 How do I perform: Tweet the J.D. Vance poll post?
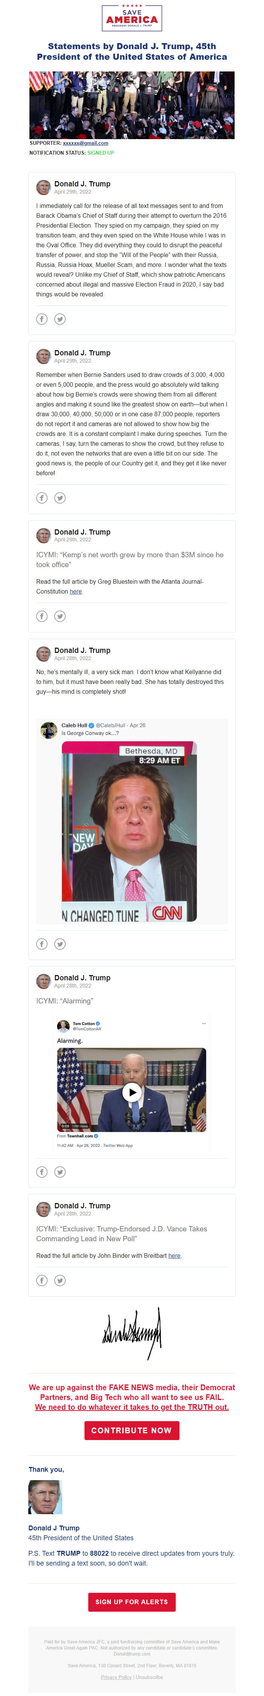[x=60, y=1281]
